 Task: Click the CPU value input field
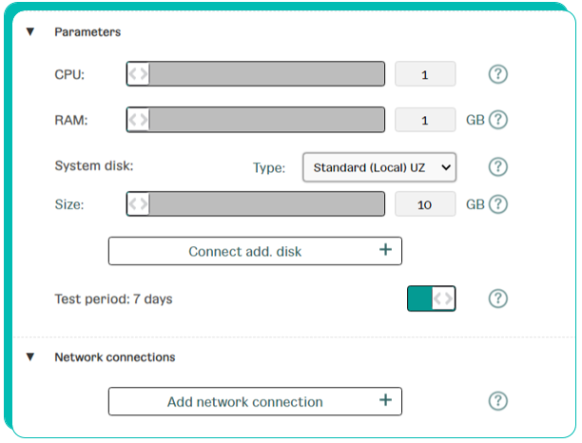coord(425,74)
